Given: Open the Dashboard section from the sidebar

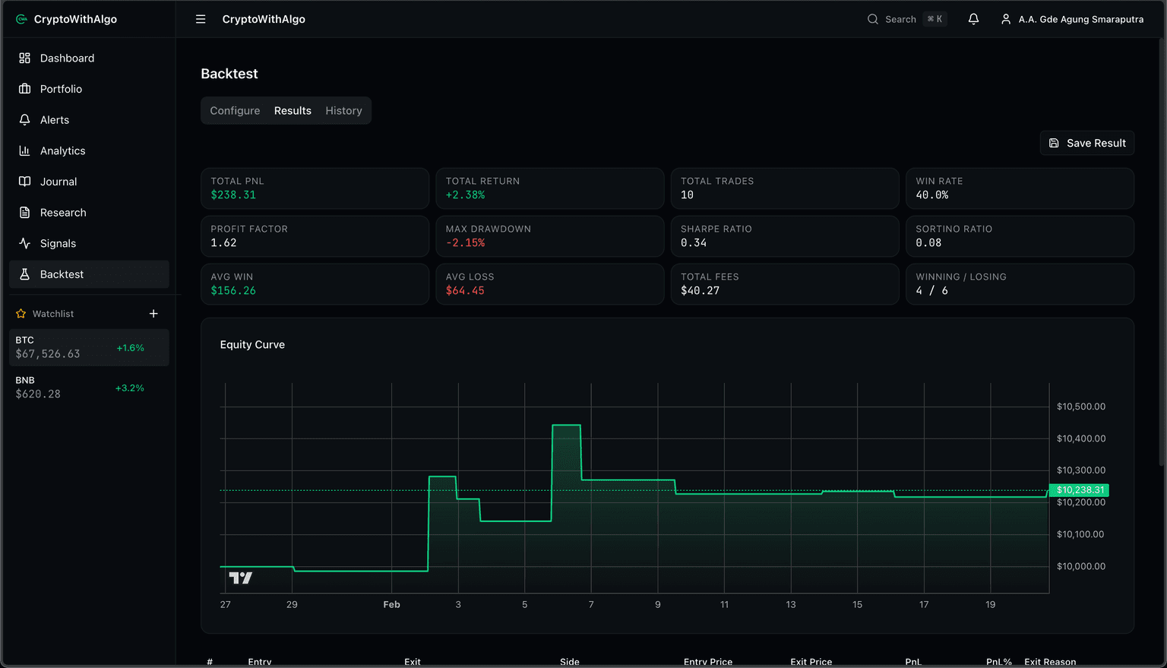Looking at the screenshot, I should click(24, 58).
